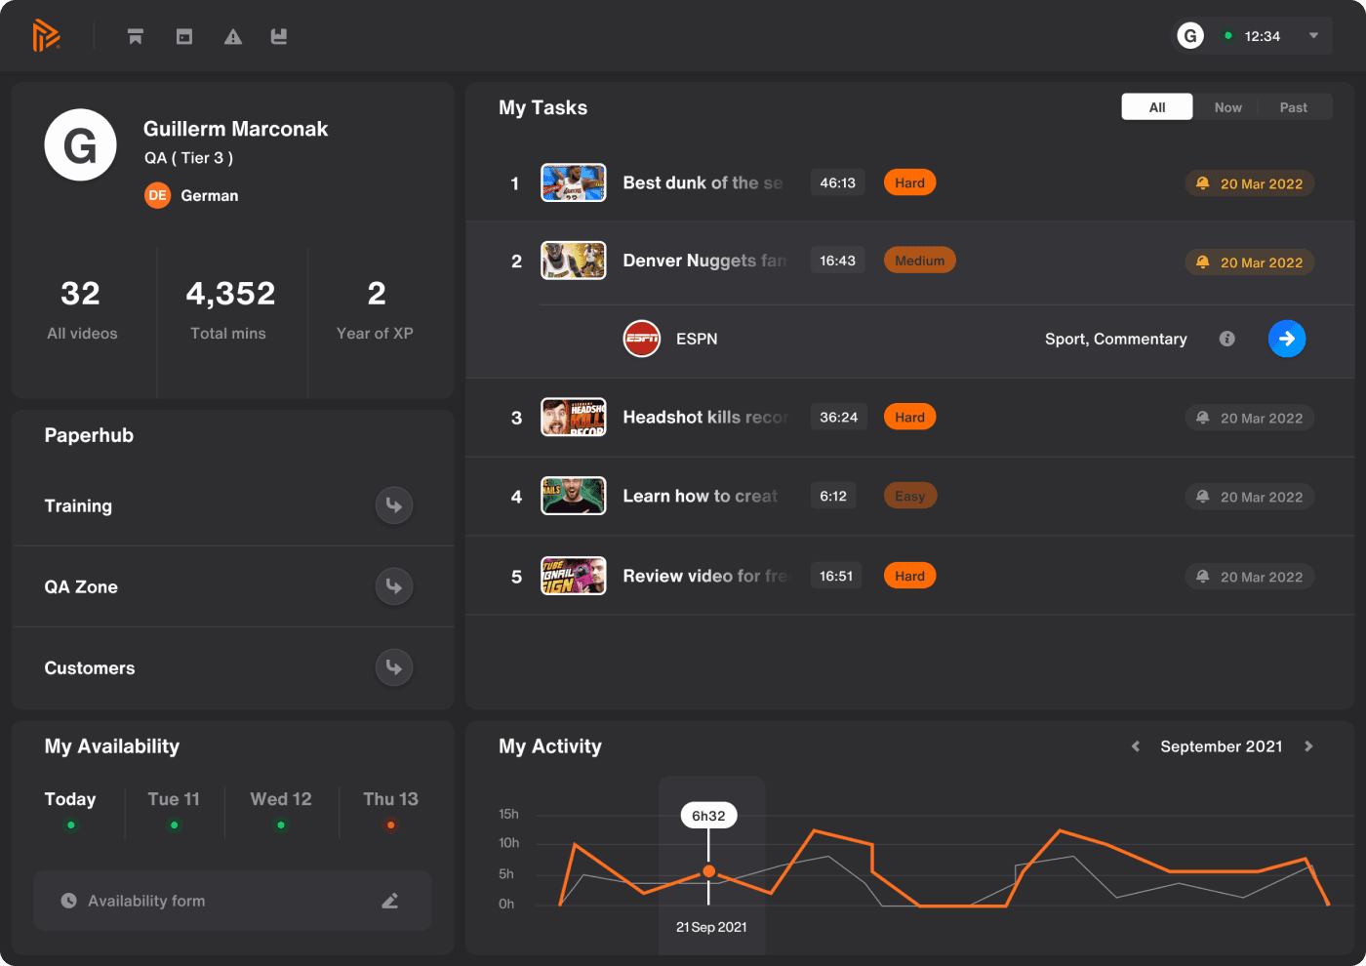Go to previous month before September 2021
Image resolution: width=1366 pixels, height=966 pixels.
[x=1136, y=746]
